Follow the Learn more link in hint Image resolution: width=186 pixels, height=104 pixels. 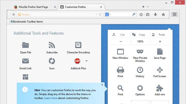pyautogui.click(x=51, y=98)
